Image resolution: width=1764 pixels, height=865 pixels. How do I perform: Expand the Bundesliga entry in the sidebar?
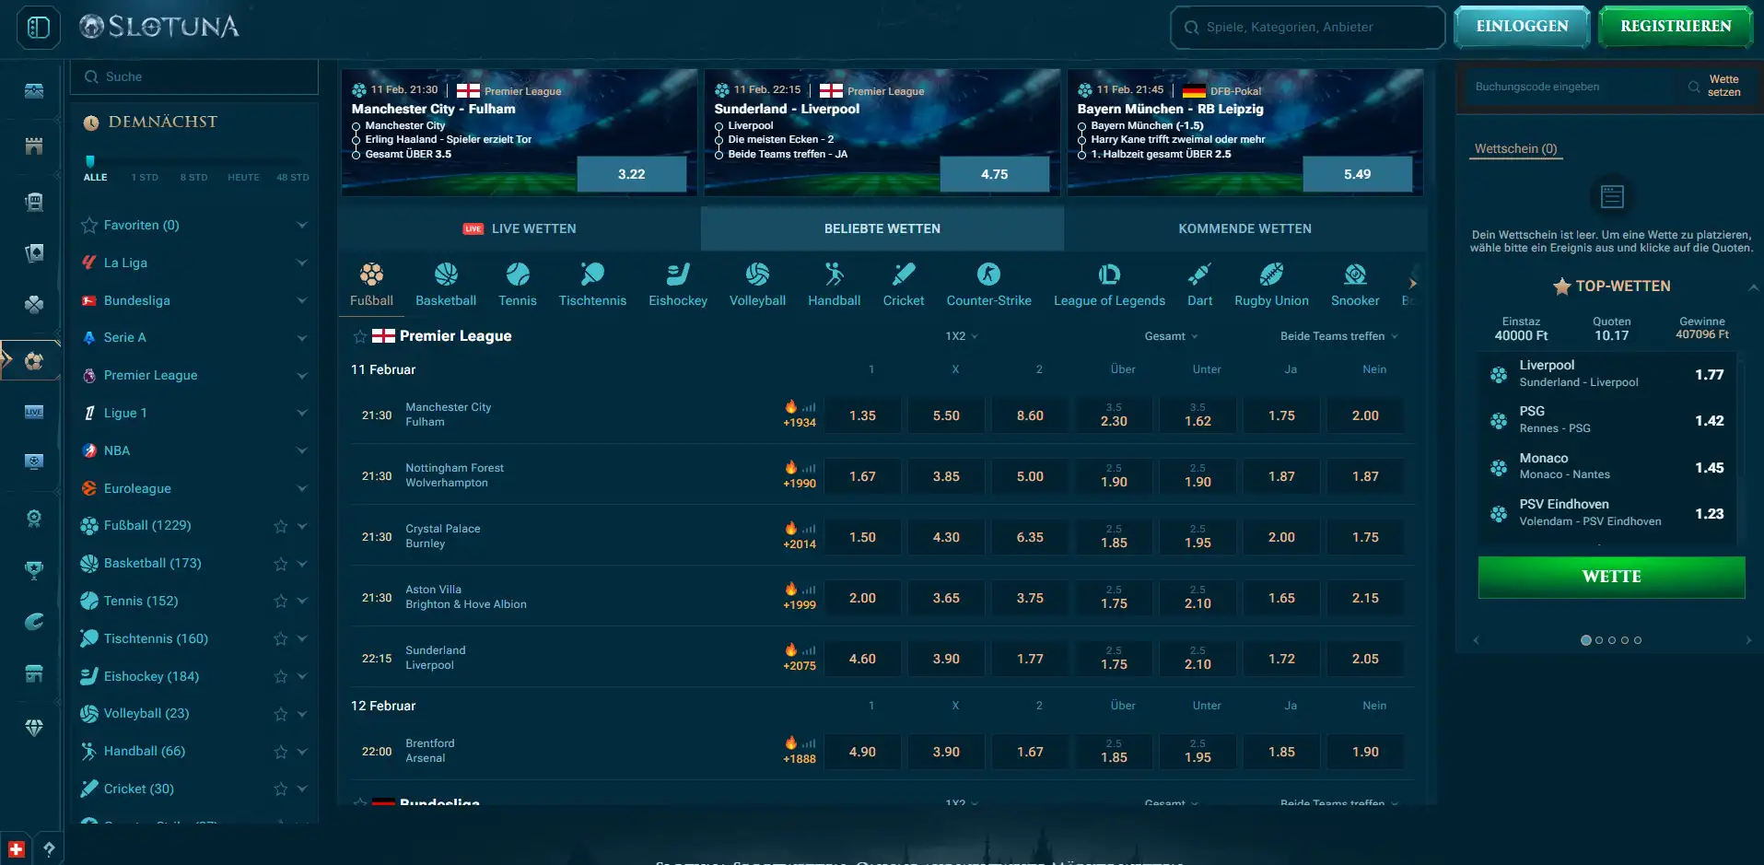(302, 300)
